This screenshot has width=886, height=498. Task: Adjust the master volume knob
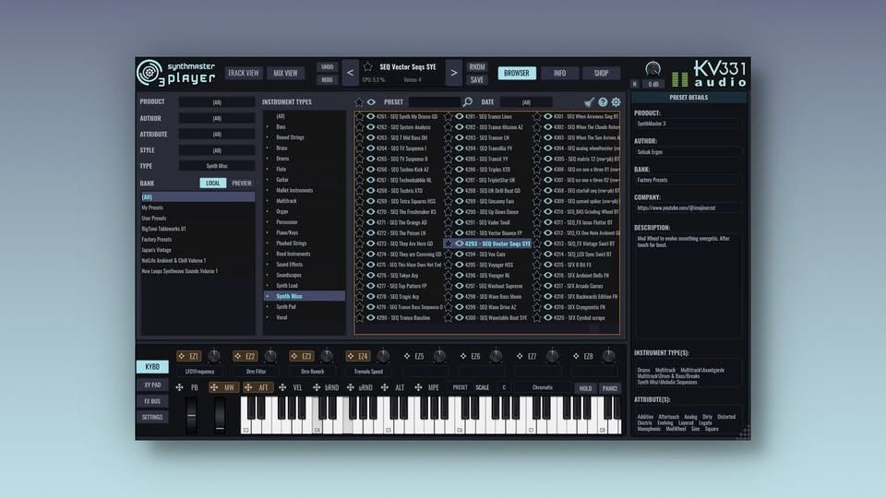(653, 69)
